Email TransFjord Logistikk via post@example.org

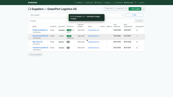(x=93, y=48)
